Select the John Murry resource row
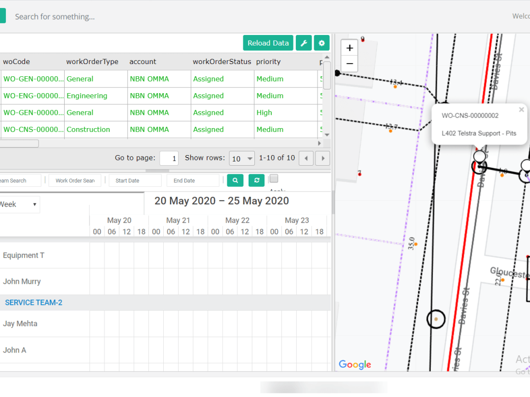530x397 pixels. pos(165,282)
